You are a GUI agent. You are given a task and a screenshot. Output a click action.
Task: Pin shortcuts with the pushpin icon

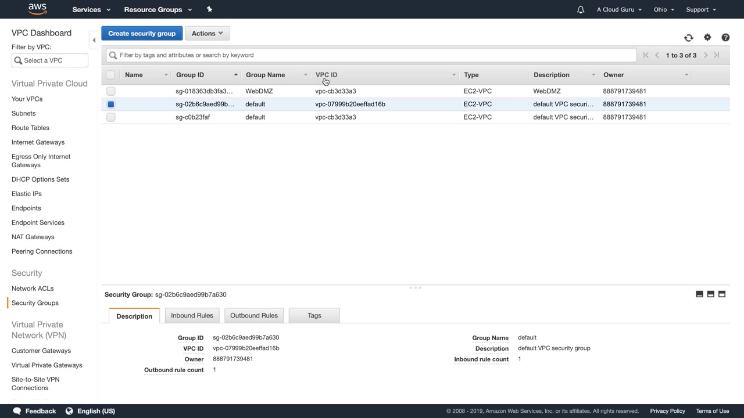point(209,9)
